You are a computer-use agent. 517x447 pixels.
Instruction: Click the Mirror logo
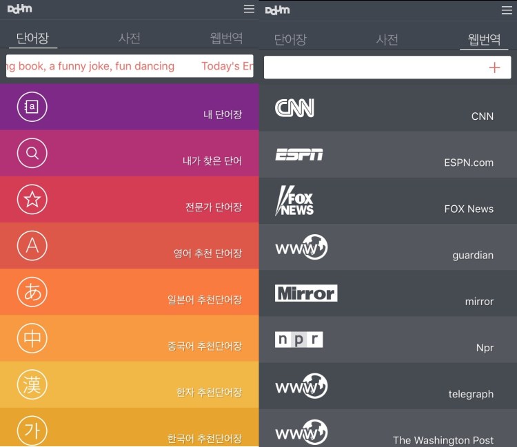[306, 293]
